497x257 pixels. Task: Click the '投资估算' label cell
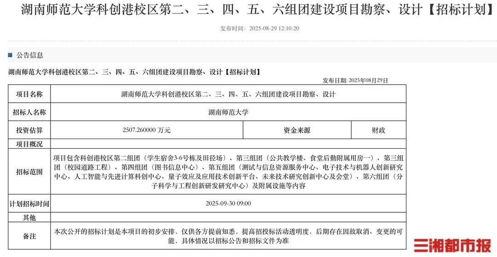pos(29,130)
